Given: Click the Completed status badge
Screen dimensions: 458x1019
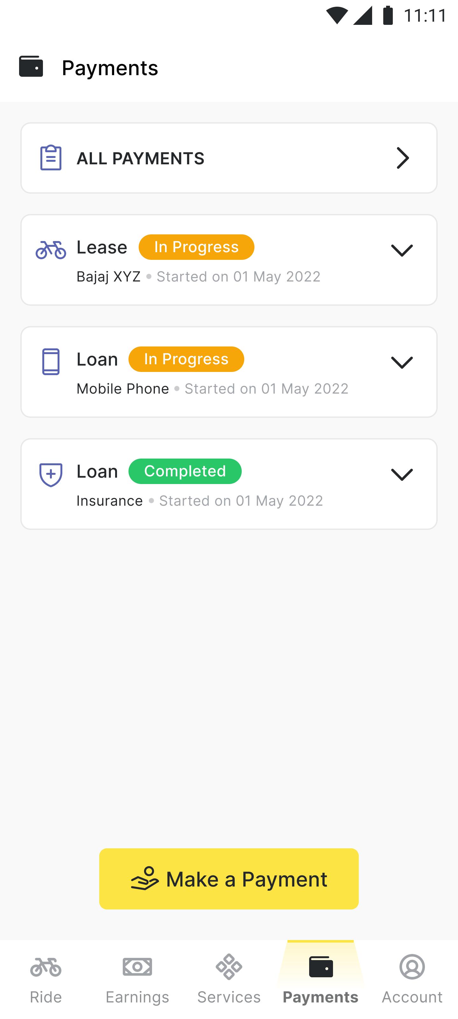Looking at the screenshot, I should point(185,471).
